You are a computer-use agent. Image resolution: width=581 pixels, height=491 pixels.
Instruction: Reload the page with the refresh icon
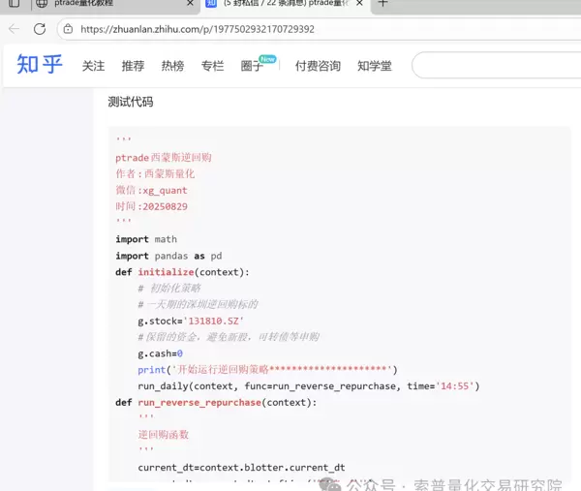(40, 29)
